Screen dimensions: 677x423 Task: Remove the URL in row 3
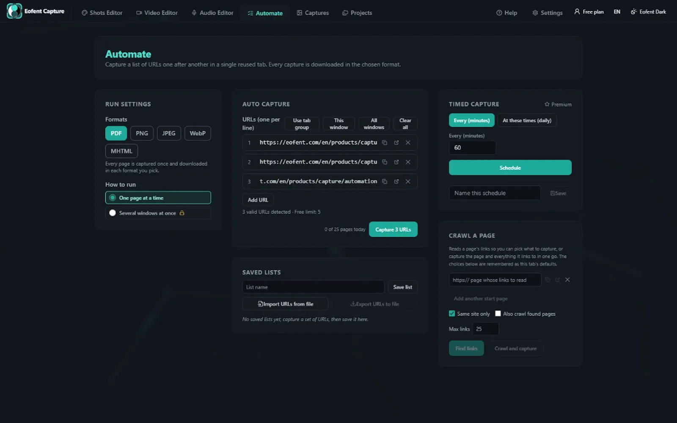tap(408, 181)
